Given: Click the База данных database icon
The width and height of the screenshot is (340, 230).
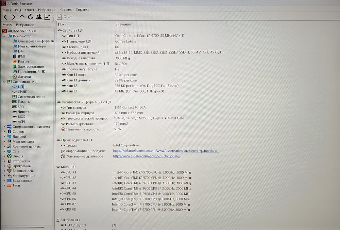Looking at the screenshot, I should [9, 181].
